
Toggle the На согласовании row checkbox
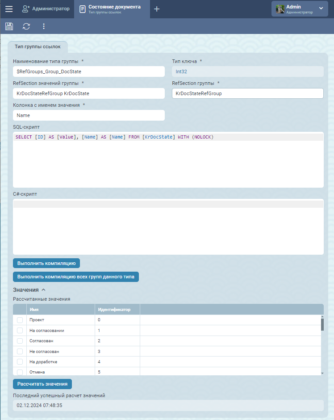click(x=20, y=331)
